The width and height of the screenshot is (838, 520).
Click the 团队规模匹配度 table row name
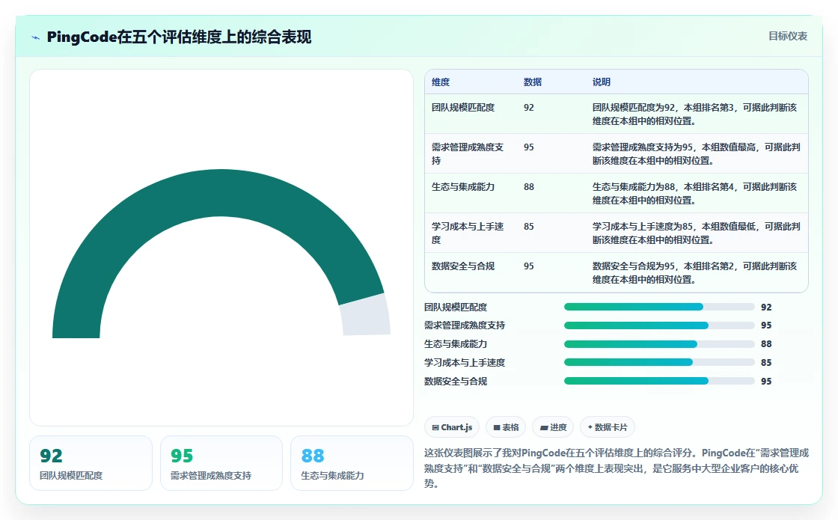(x=463, y=108)
